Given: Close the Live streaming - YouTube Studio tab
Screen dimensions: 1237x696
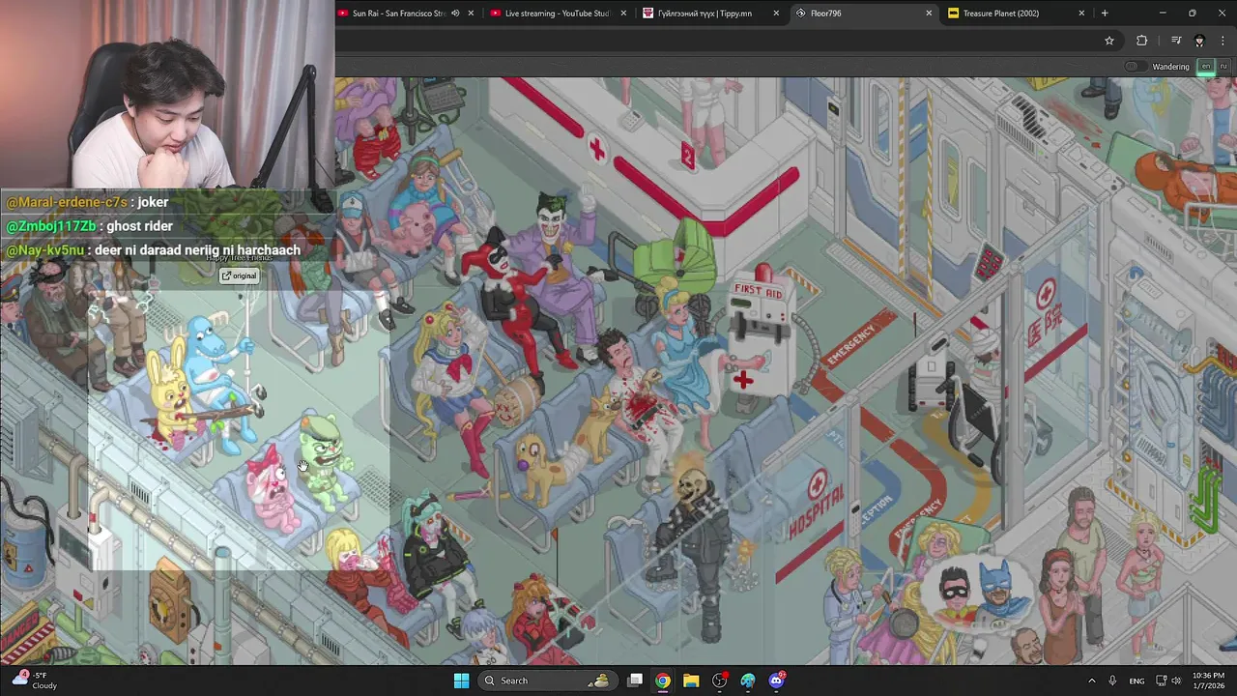Looking at the screenshot, I should pos(623,14).
